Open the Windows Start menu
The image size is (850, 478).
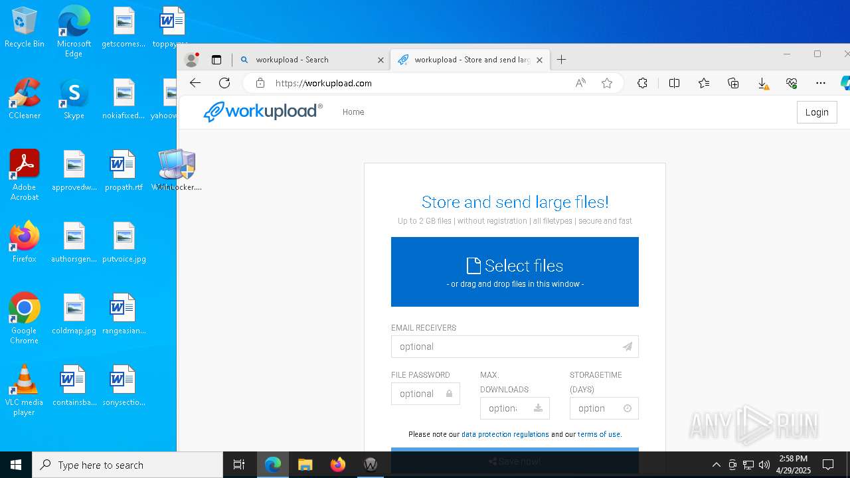coord(16,465)
